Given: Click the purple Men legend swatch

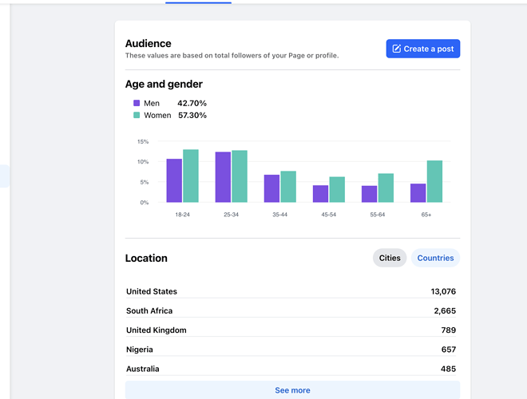Looking at the screenshot, I should (x=137, y=103).
